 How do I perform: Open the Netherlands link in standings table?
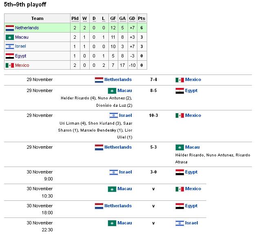(27, 28)
